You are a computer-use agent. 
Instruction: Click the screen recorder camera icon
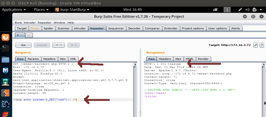(215, 10)
